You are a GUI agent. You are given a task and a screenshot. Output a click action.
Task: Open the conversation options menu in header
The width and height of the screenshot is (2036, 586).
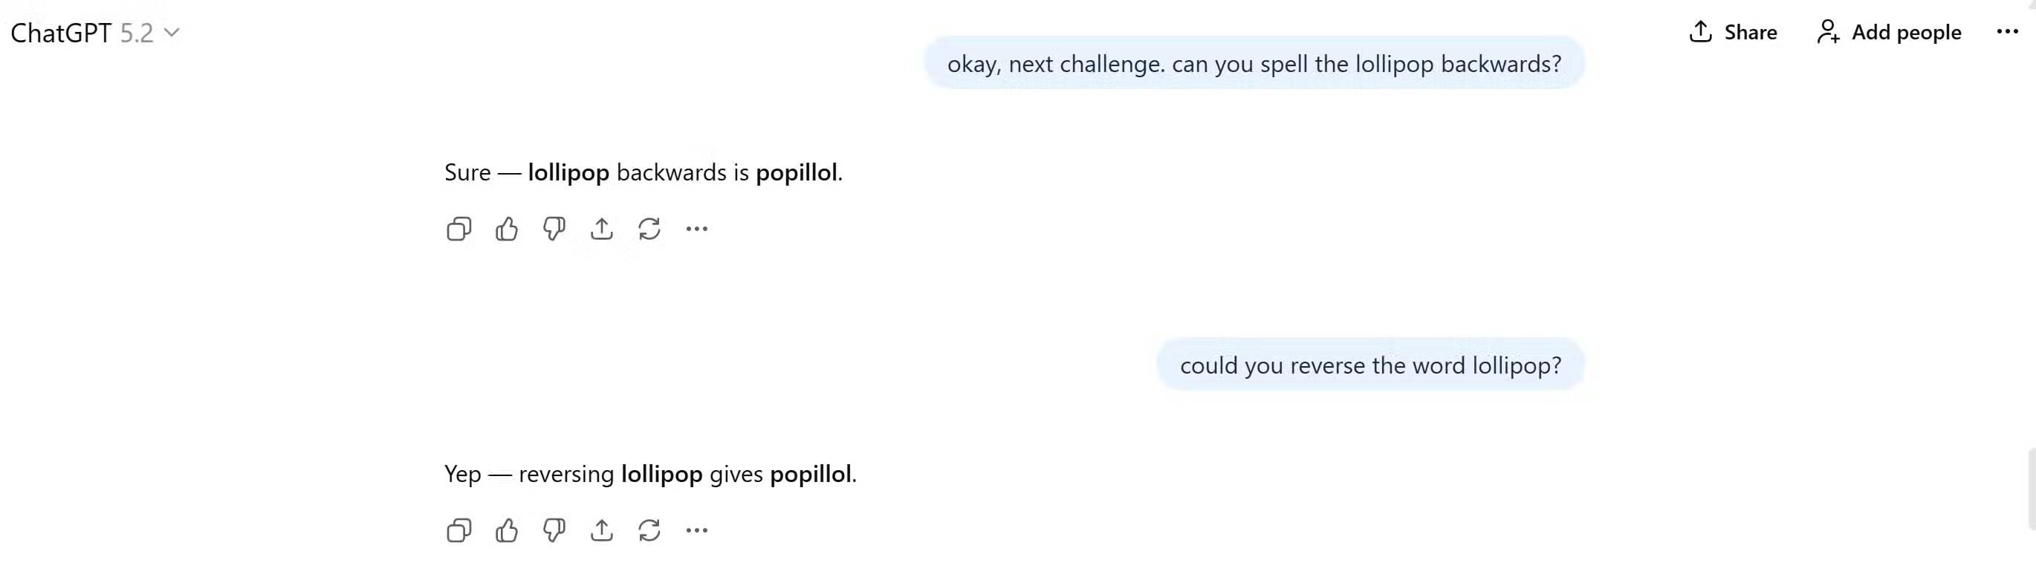tap(2007, 33)
